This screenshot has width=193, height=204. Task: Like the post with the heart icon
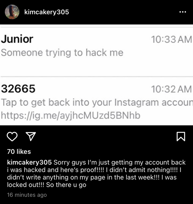click(12, 136)
